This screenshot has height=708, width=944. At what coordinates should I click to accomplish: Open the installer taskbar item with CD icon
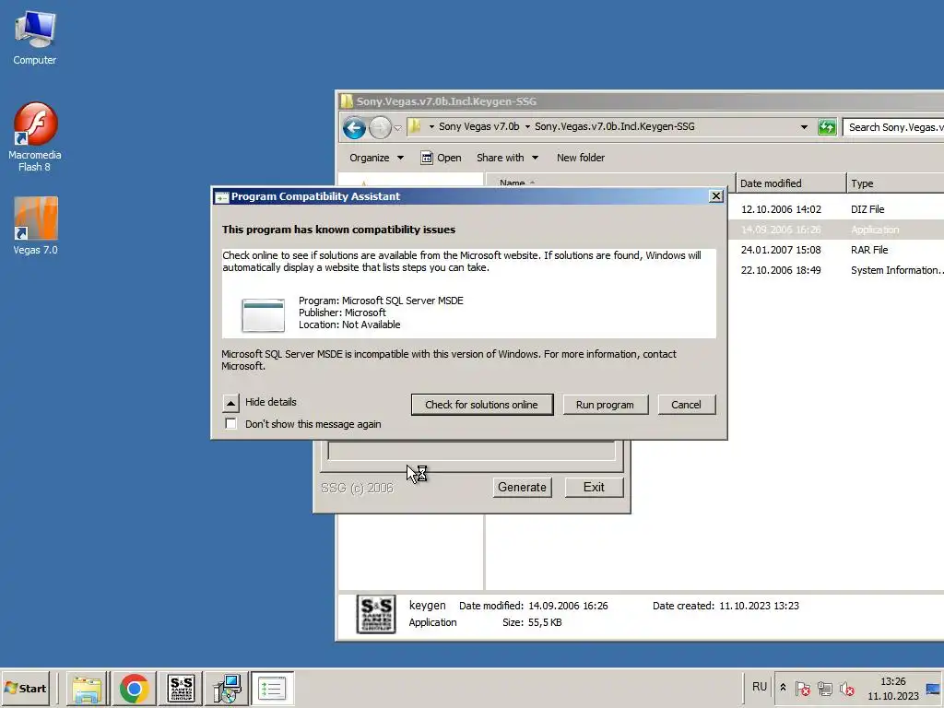click(x=228, y=688)
